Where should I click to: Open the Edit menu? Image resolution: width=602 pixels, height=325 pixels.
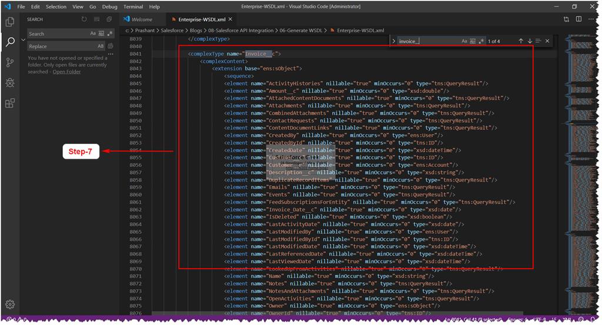click(35, 6)
